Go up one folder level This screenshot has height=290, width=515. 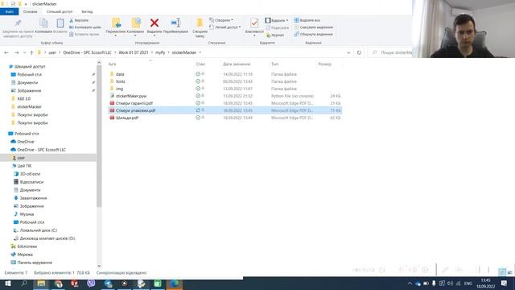coord(31,52)
